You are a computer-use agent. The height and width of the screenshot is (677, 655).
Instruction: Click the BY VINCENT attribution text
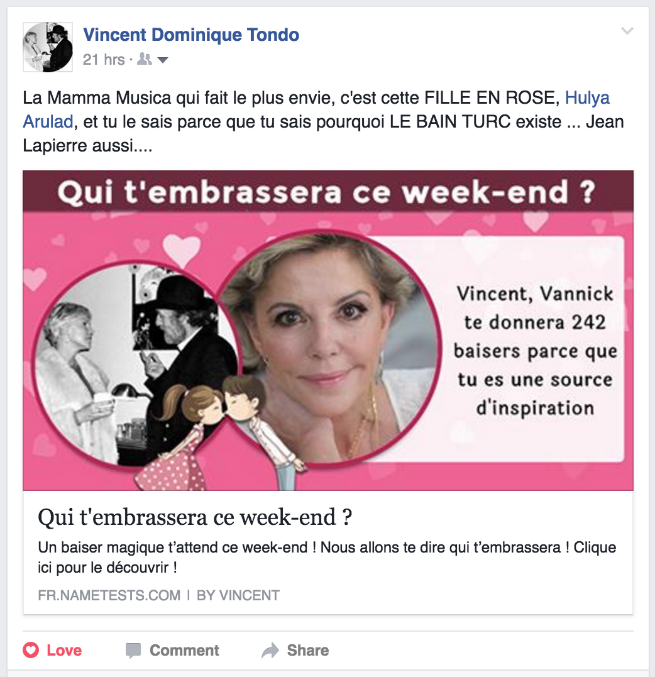238,595
